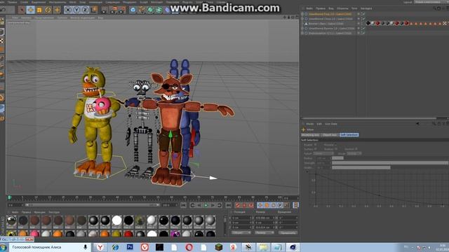Click the Render to Picture Viewer icon
Image resolution: width=449 pixels, height=252 pixels.
pyautogui.click(x=113, y=10)
